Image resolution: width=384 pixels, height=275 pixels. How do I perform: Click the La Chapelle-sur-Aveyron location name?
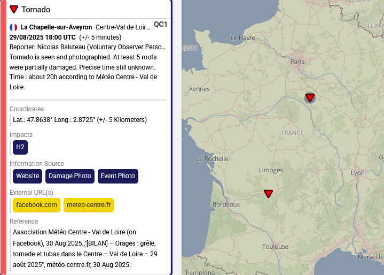[56, 27]
